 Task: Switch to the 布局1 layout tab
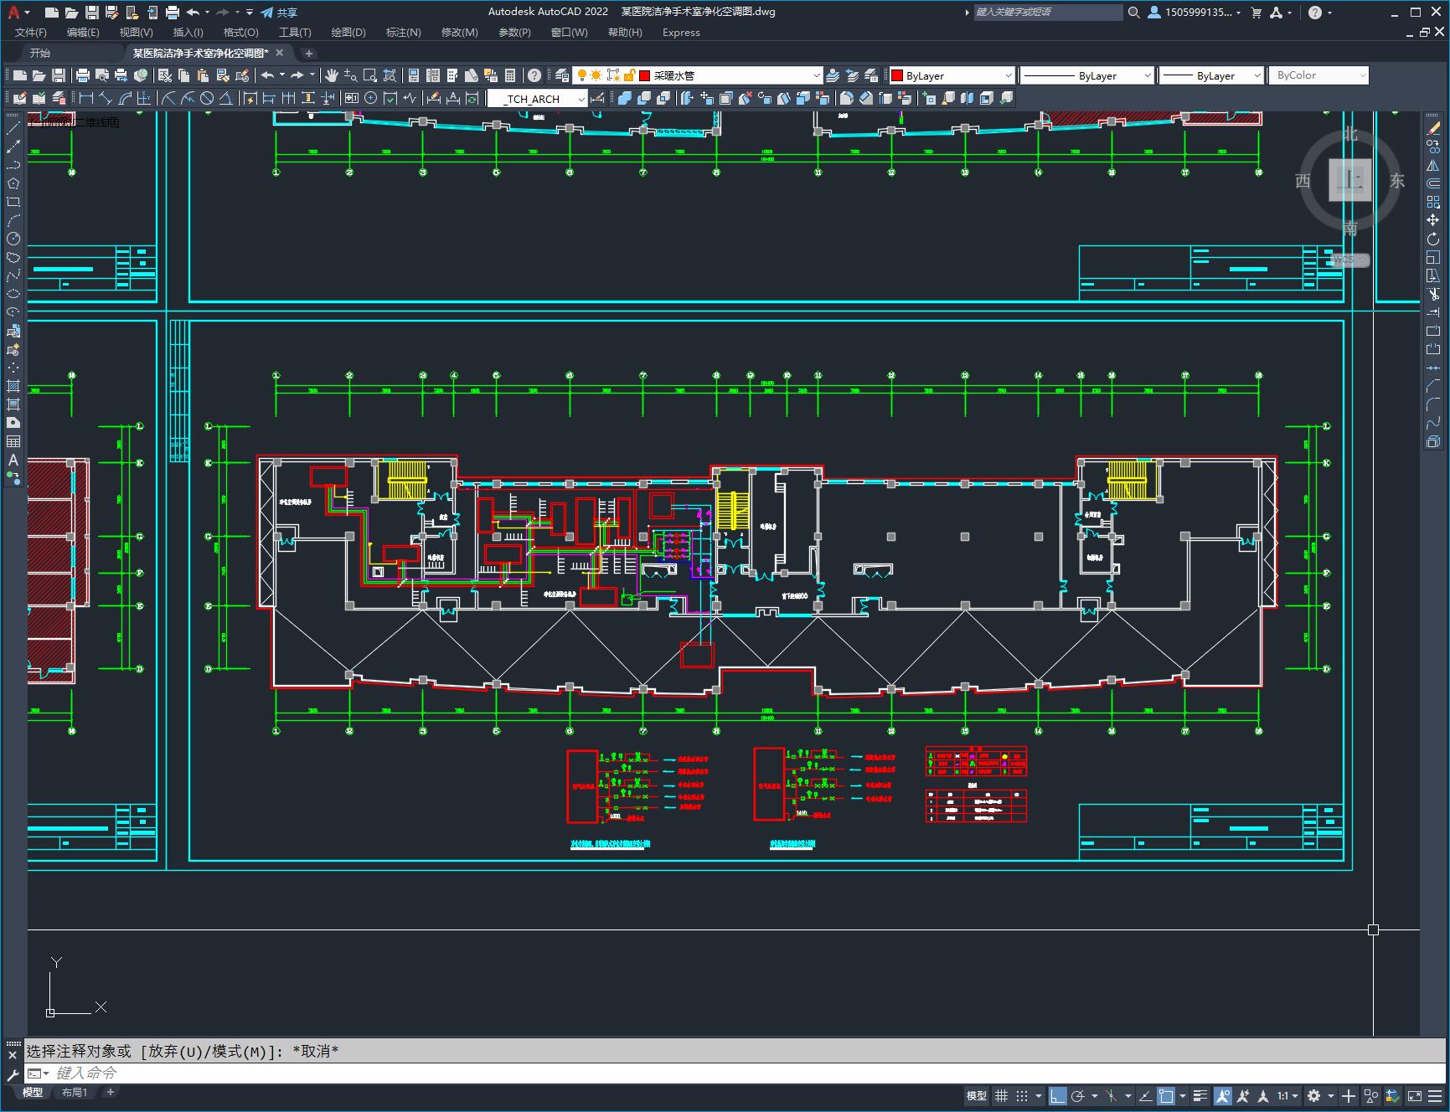tap(75, 1092)
